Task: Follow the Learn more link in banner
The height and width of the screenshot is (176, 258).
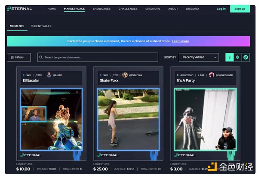Action: 180,41
